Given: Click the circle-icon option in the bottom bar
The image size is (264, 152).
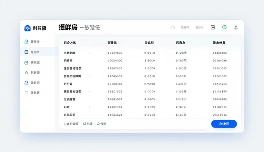Looking at the screenshot, I should (71, 124).
